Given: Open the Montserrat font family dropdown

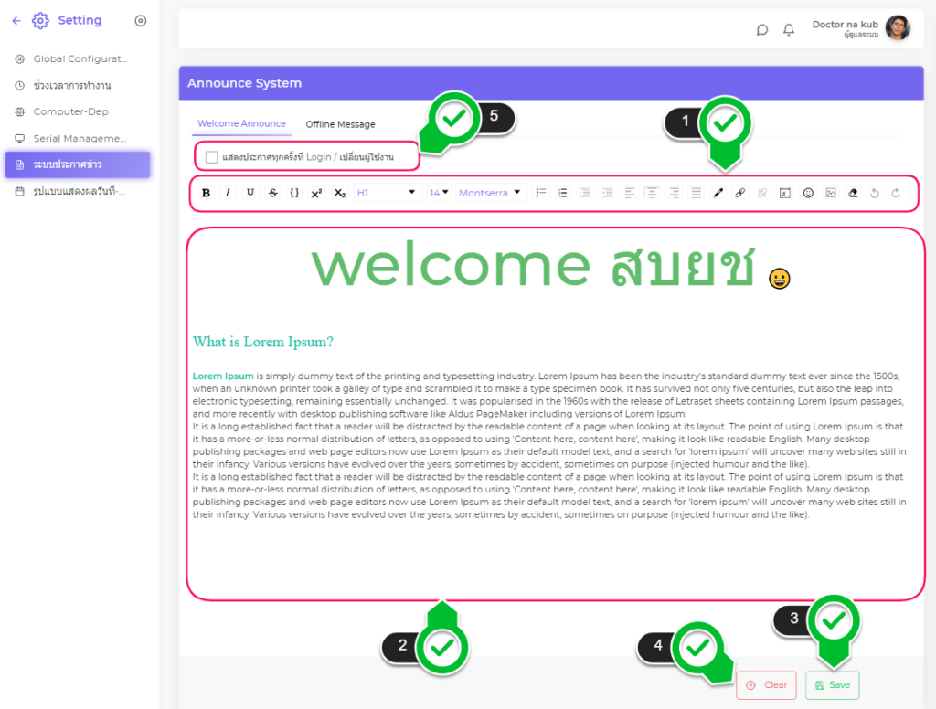Looking at the screenshot, I should pos(491,193).
